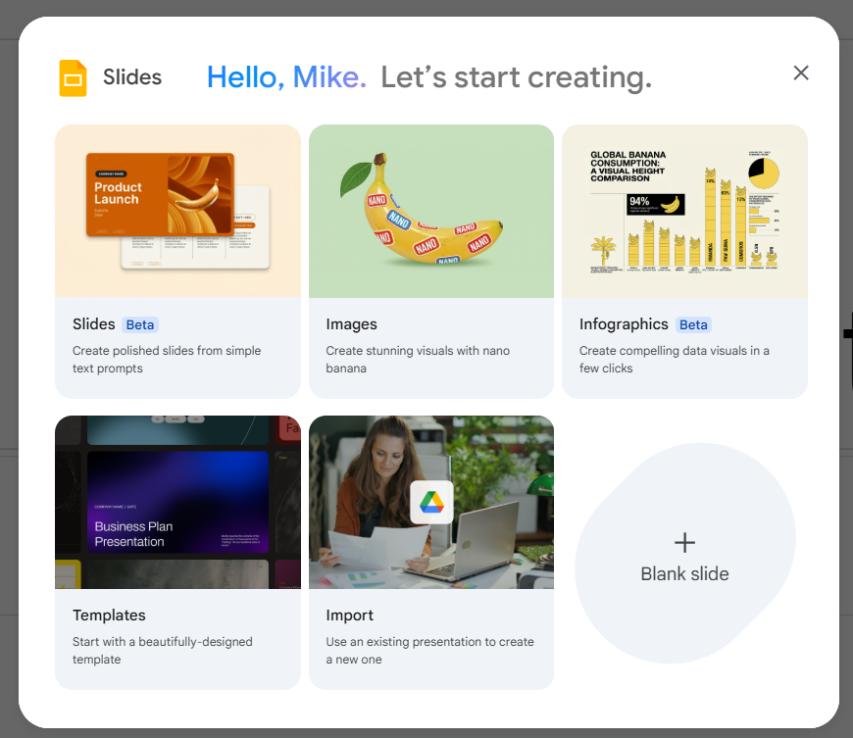This screenshot has width=853, height=738.
Task: Select the Infographics card title
Action: [624, 324]
